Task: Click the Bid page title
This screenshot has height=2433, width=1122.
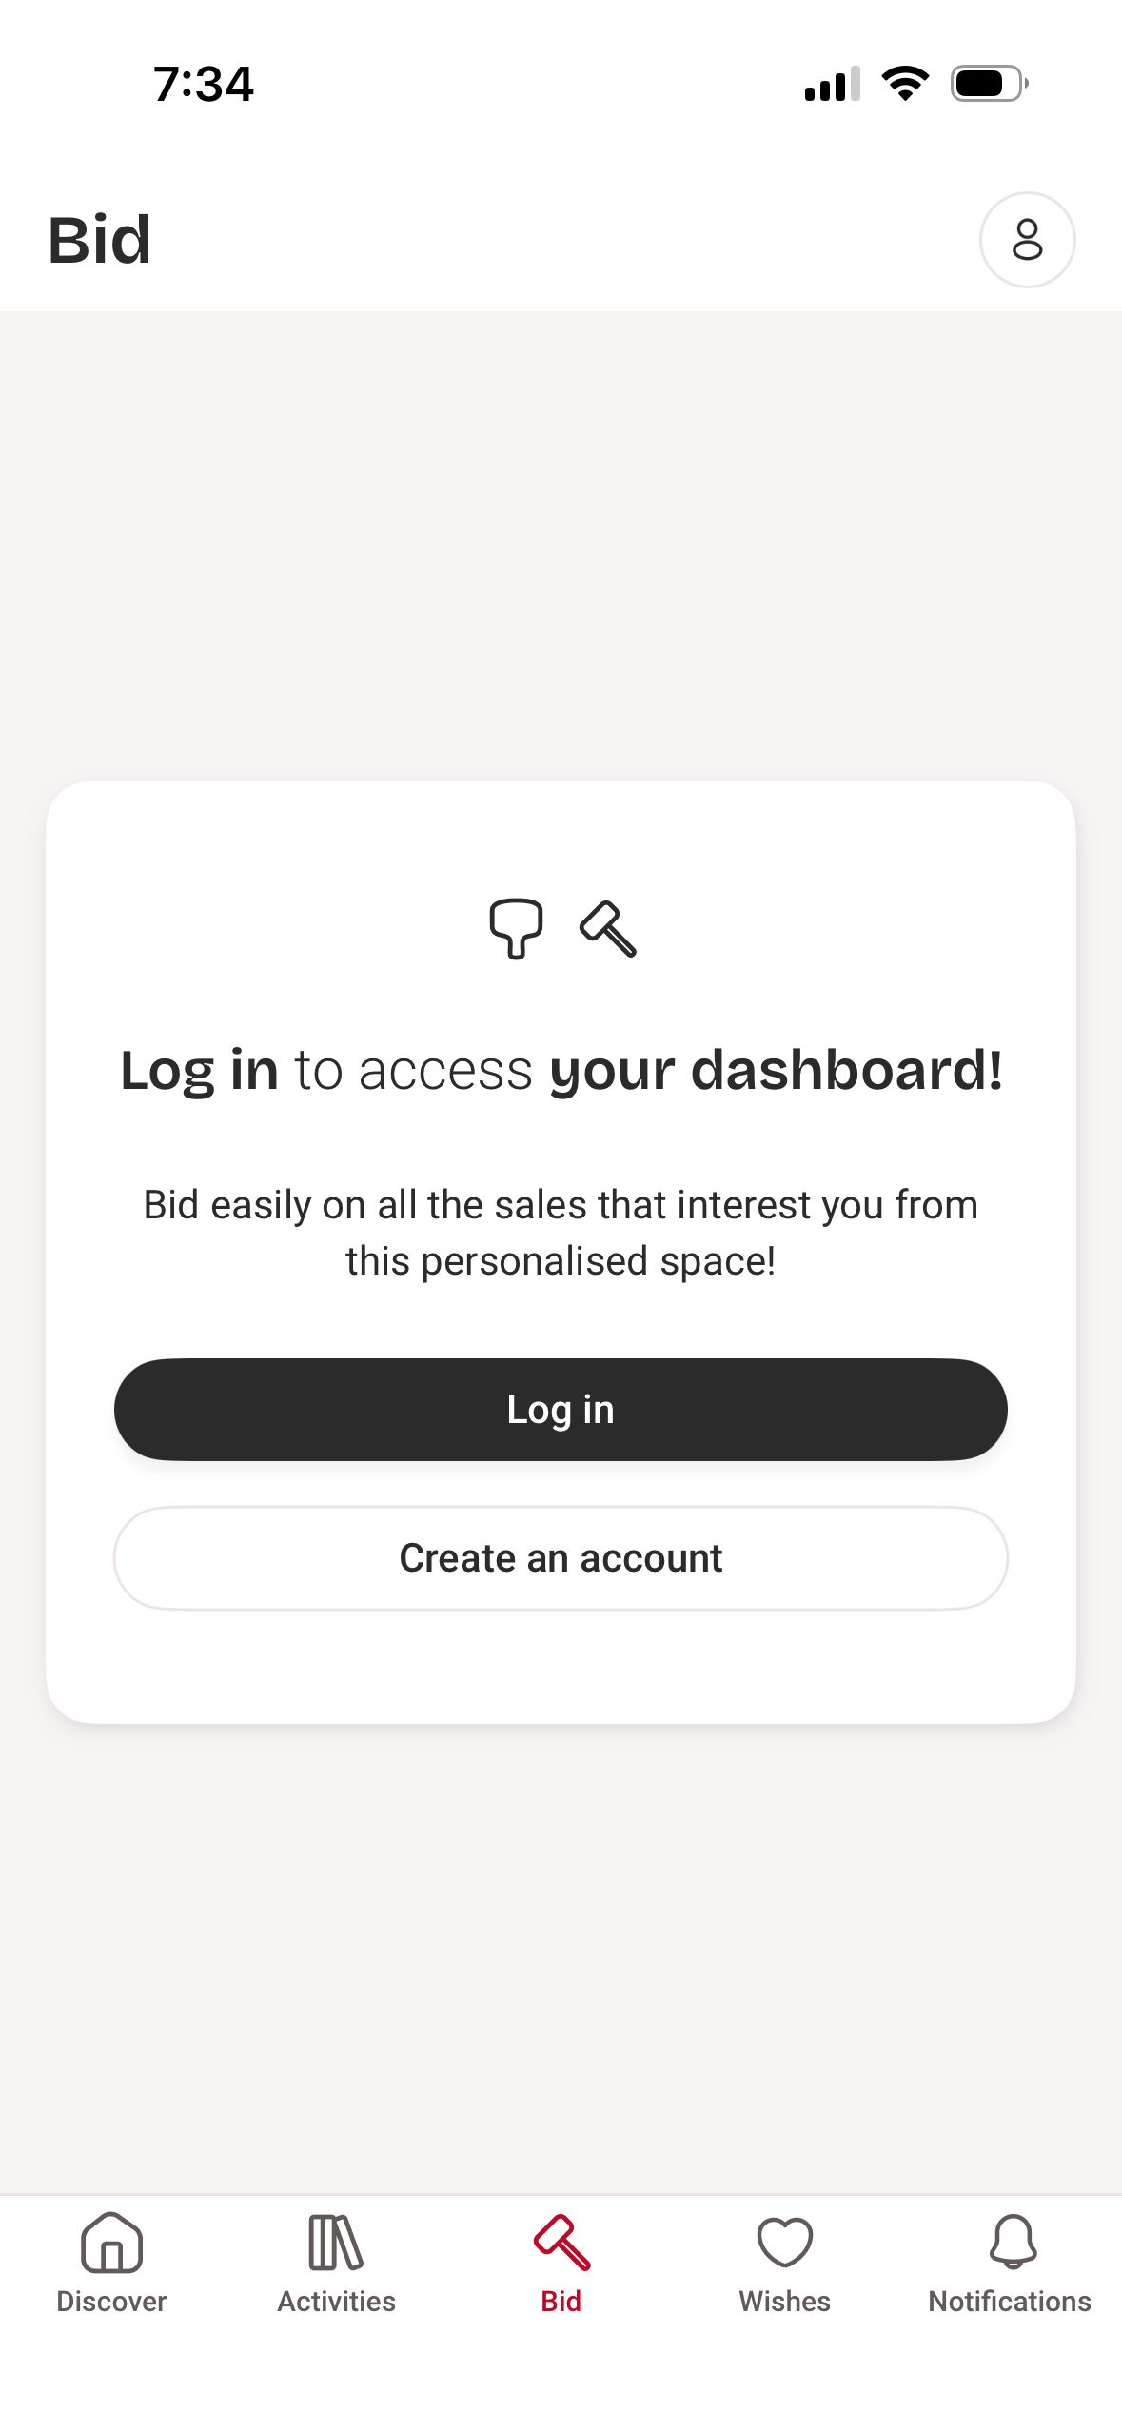Action: click(99, 240)
